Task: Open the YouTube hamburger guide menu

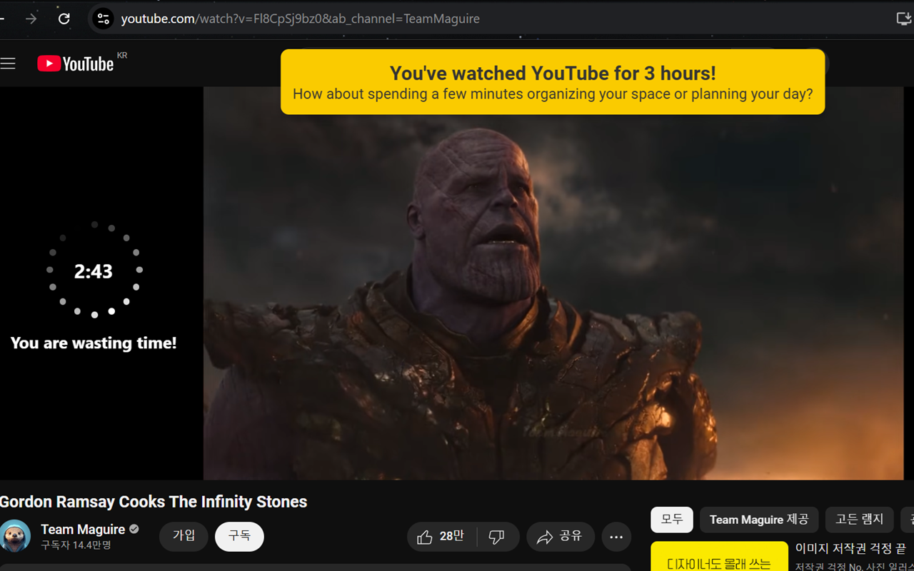Action: click(8, 64)
